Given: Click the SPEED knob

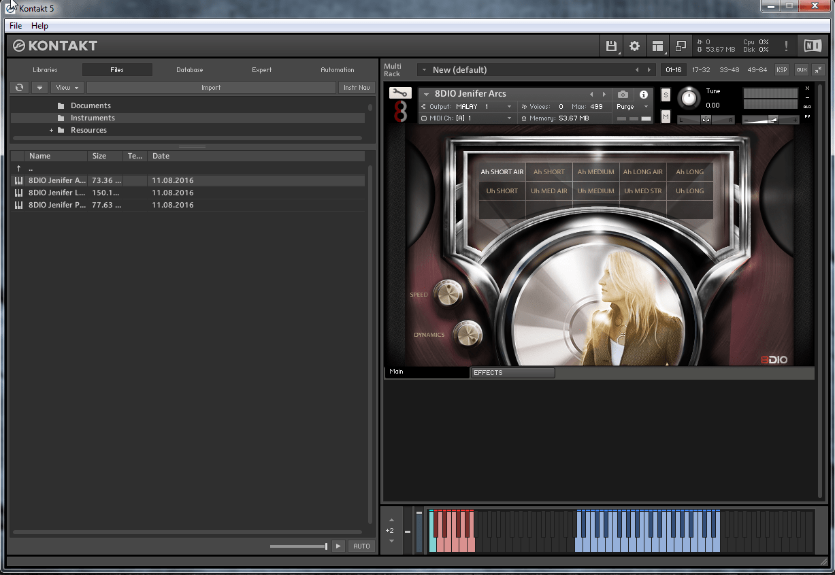Looking at the screenshot, I should click(448, 293).
